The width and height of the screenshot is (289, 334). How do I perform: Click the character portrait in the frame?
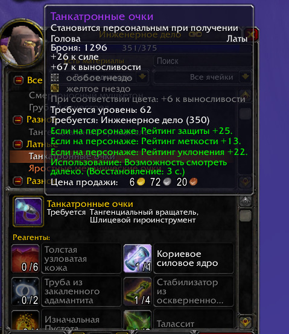(22, 43)
